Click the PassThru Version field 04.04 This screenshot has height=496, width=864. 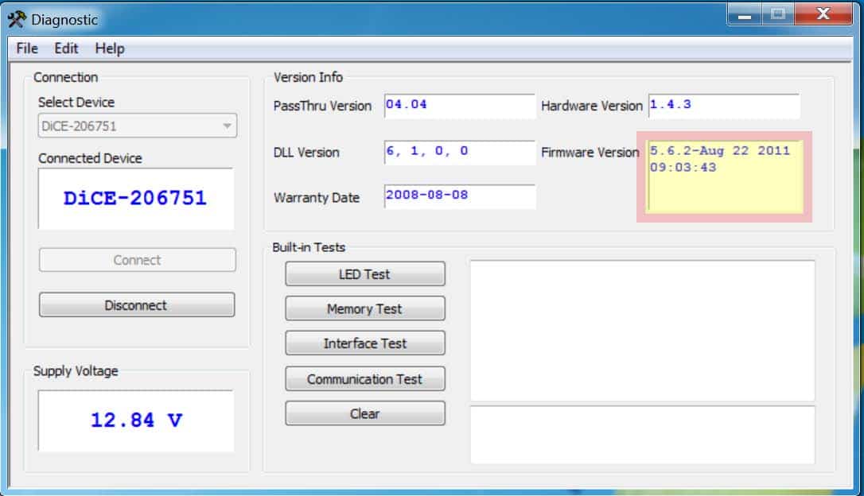pos(460,106)
